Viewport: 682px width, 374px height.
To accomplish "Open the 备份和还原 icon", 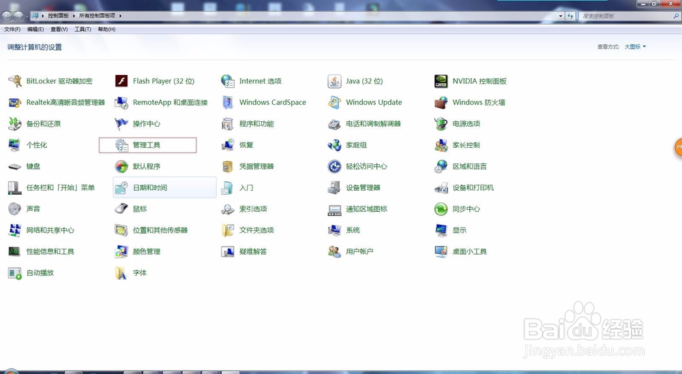I will (x=15, y=124).
